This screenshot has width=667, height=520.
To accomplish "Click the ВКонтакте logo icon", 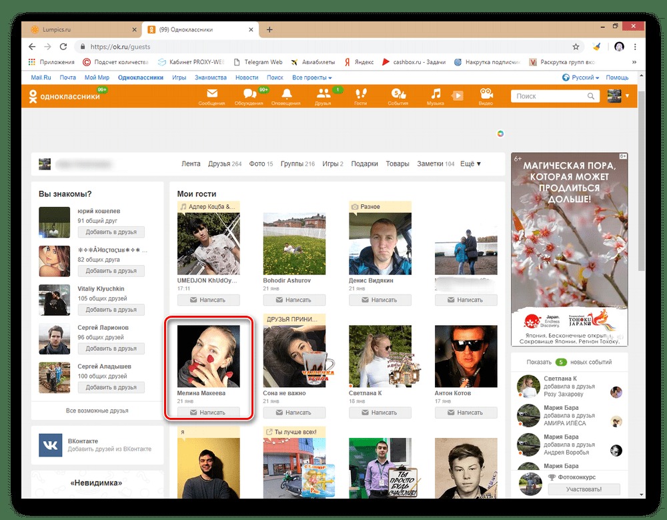I will pyautogui.click(x=50, y=445).
